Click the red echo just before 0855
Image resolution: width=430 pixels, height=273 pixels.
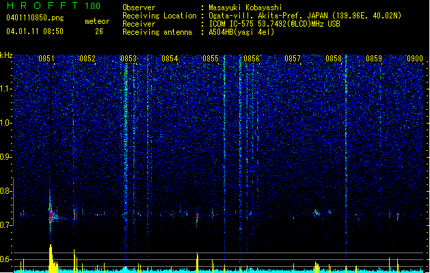coord(197,218)
